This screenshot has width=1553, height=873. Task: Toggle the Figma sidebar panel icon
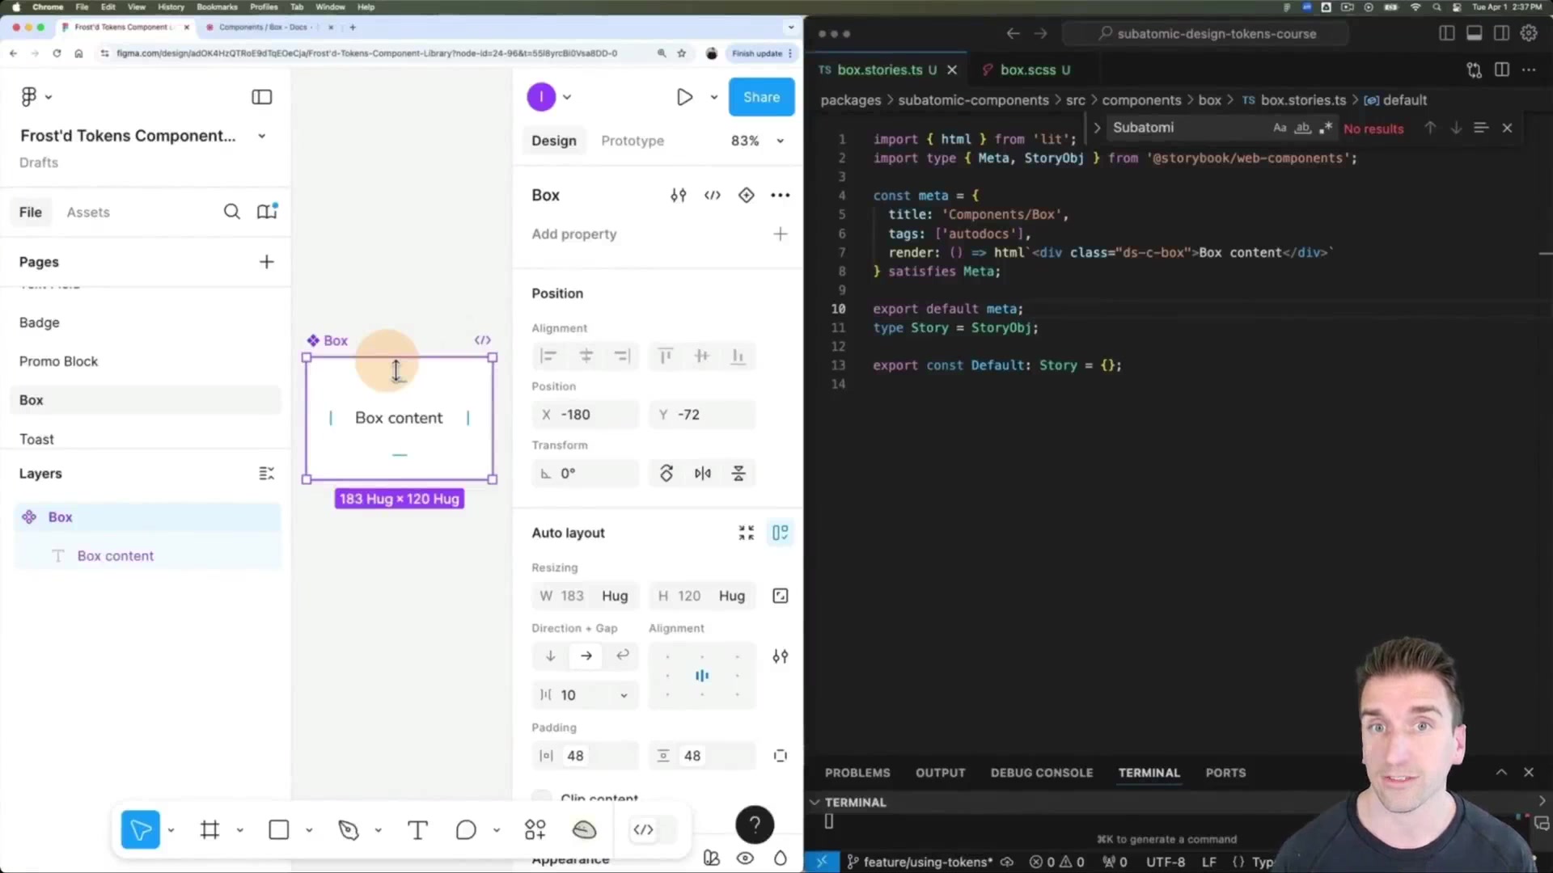pyautogui.click(x=261, y=97)
